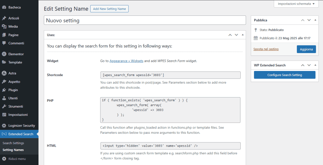Click the Add New Setting Name button
Screen dimensions: 323x165
click(109, 9)
